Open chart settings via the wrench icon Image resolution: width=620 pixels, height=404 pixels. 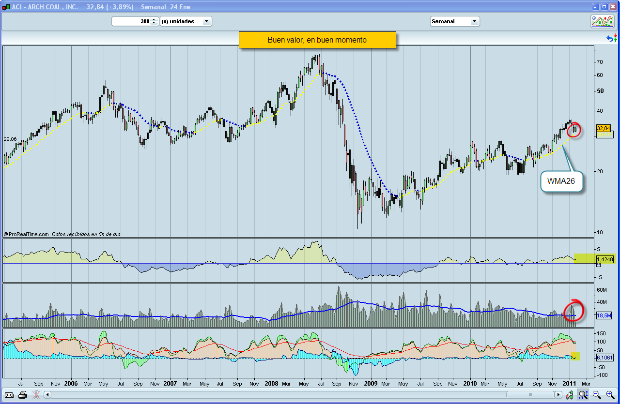(x=570, y=395)
